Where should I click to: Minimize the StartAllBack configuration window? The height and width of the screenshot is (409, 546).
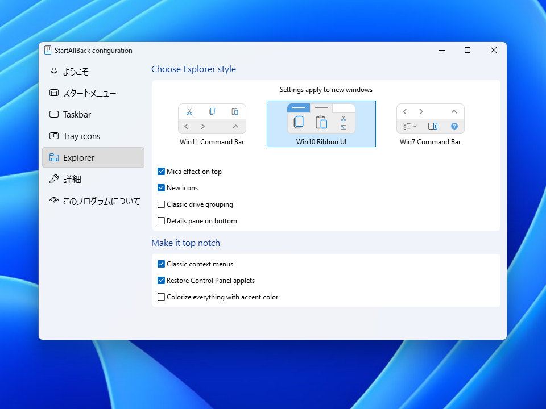[442, 50]
